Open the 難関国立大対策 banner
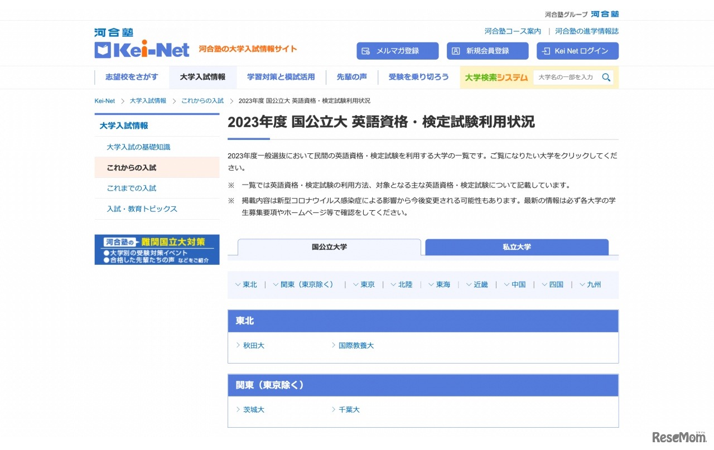The width and height of the screenshot is (714, 450). [x=157, y=250]
